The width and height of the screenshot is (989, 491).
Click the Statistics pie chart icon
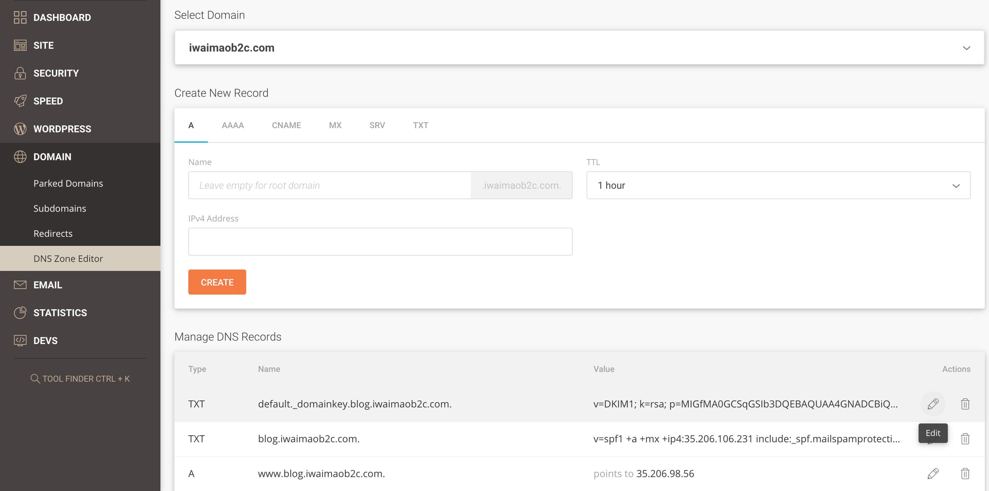(20, 313)
